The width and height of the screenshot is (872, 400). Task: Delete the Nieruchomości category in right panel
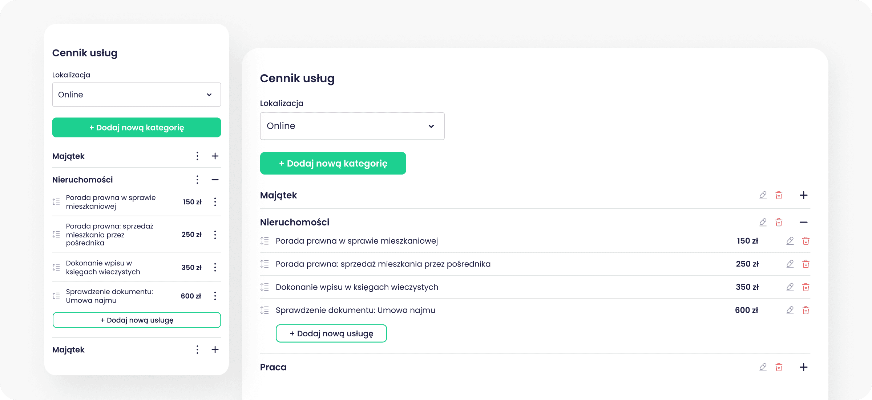[x=779, y=222]
